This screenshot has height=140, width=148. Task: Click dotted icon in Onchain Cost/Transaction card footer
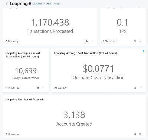point(140,88)
